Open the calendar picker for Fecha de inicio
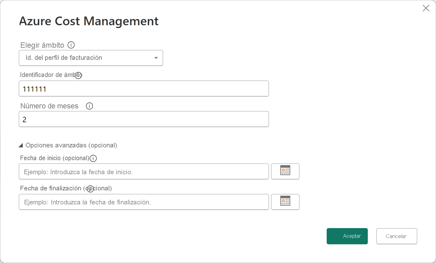This screenshot has height=263, width=436. pyautogui.click(x=285, y=171)
